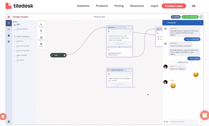
Task: Click Try On Whatsapp button
Action: coord(190,17)
